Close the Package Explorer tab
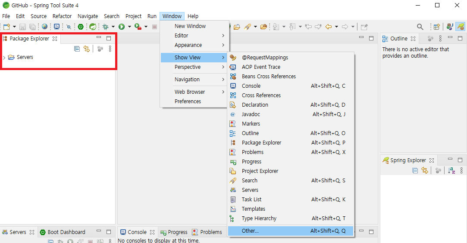The height and width of the screenshot is (243, 467). [55, 39]
